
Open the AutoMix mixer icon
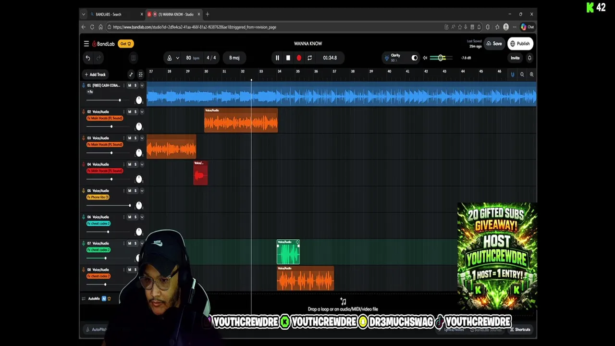point(84,299)
